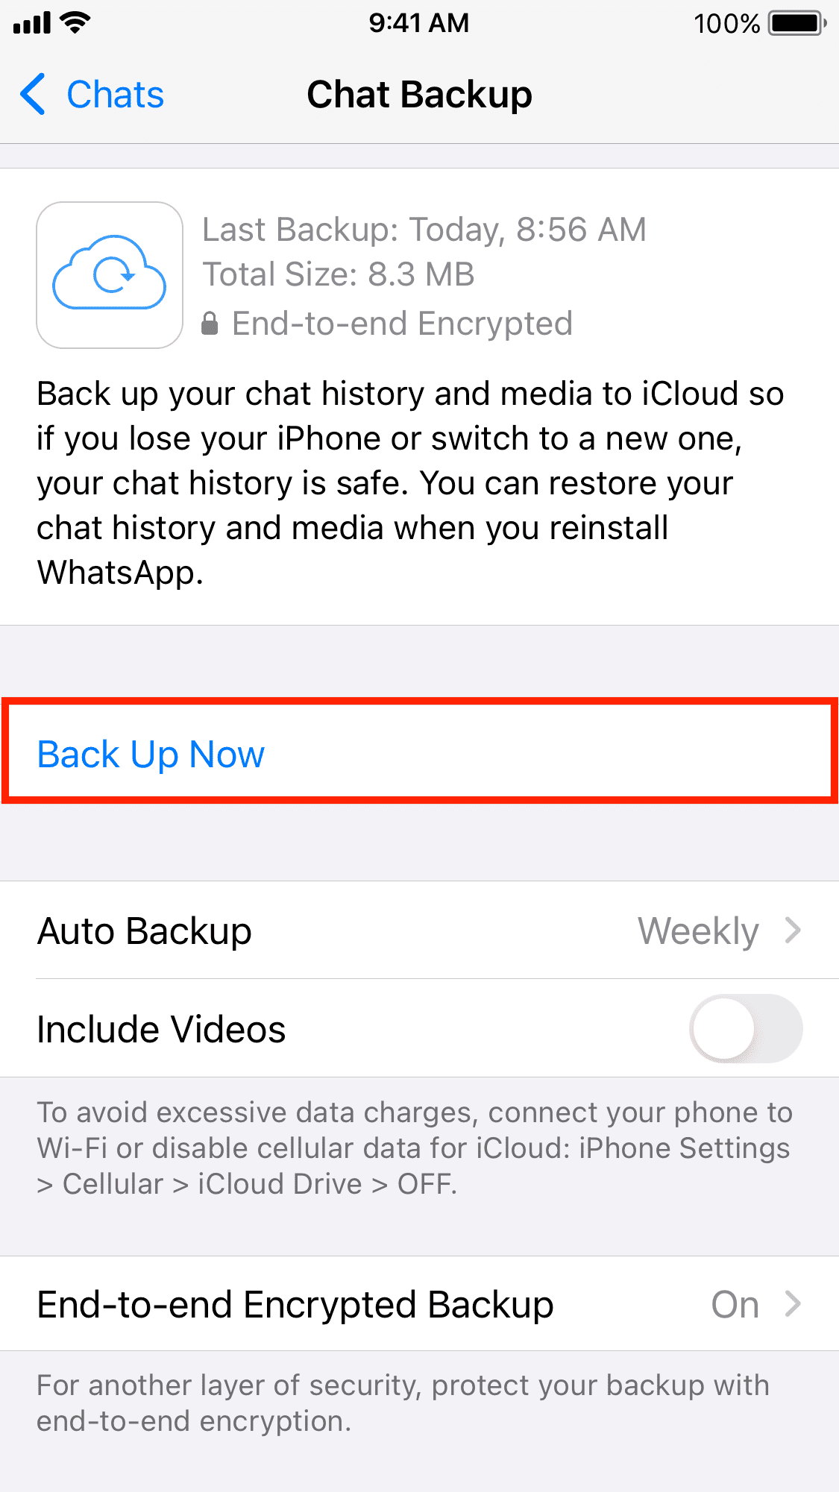Expand End-to-end Encrypted Backup chevron
The width and height of the screenshot is (839, 1492).
(793, 1304)
